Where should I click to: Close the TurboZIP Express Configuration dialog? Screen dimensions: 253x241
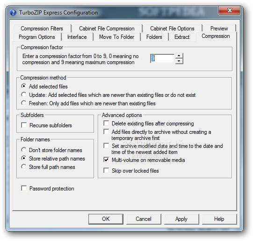pos(229,10)
